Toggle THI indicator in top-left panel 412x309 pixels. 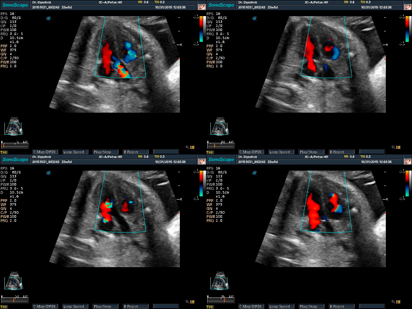coord(4,152)
